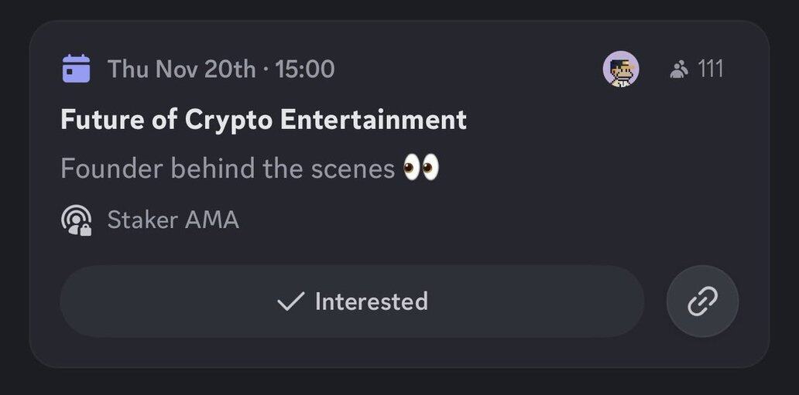This screenshot has height=395, width=799.
Task: Open the Staker AMA stage channel
Action: [x=173, y=220]
